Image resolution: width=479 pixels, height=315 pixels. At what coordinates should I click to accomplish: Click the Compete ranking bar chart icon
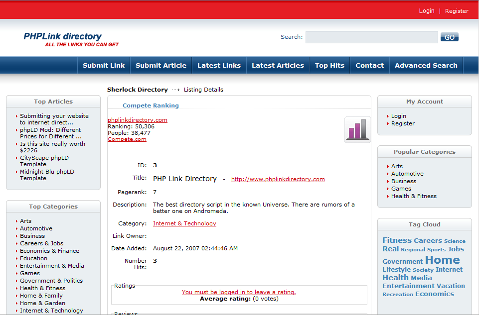pyautogui.click(x=357, y=130)
